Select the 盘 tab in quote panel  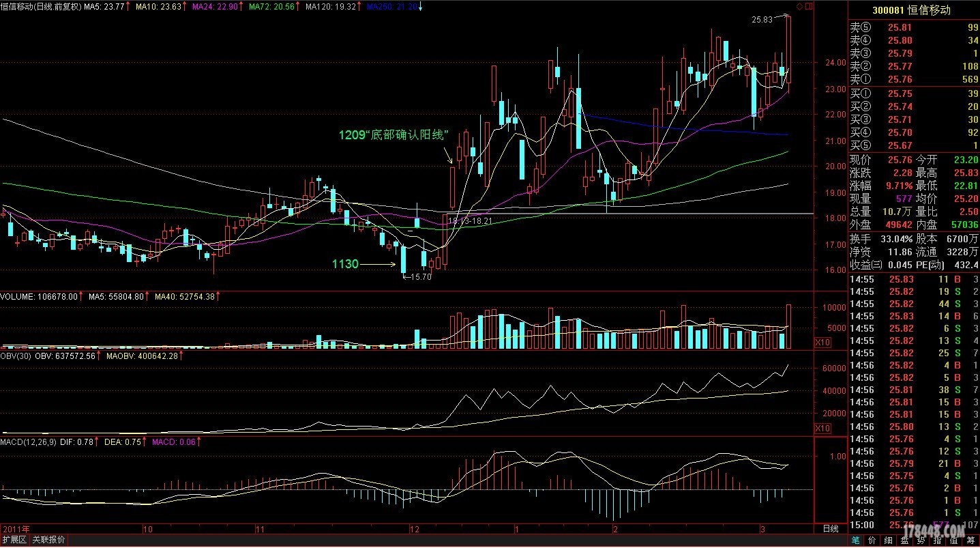tap(906, 540)
